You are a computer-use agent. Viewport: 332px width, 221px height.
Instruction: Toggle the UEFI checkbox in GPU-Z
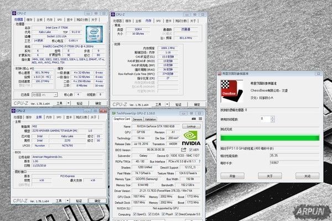(190, 150)
